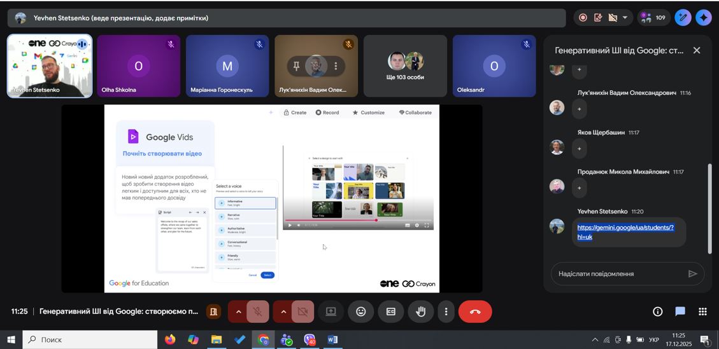Open the three-dot more options menu
Viewport: 719px width, 349px height.
pyautogui.click(x=446, y=311)
